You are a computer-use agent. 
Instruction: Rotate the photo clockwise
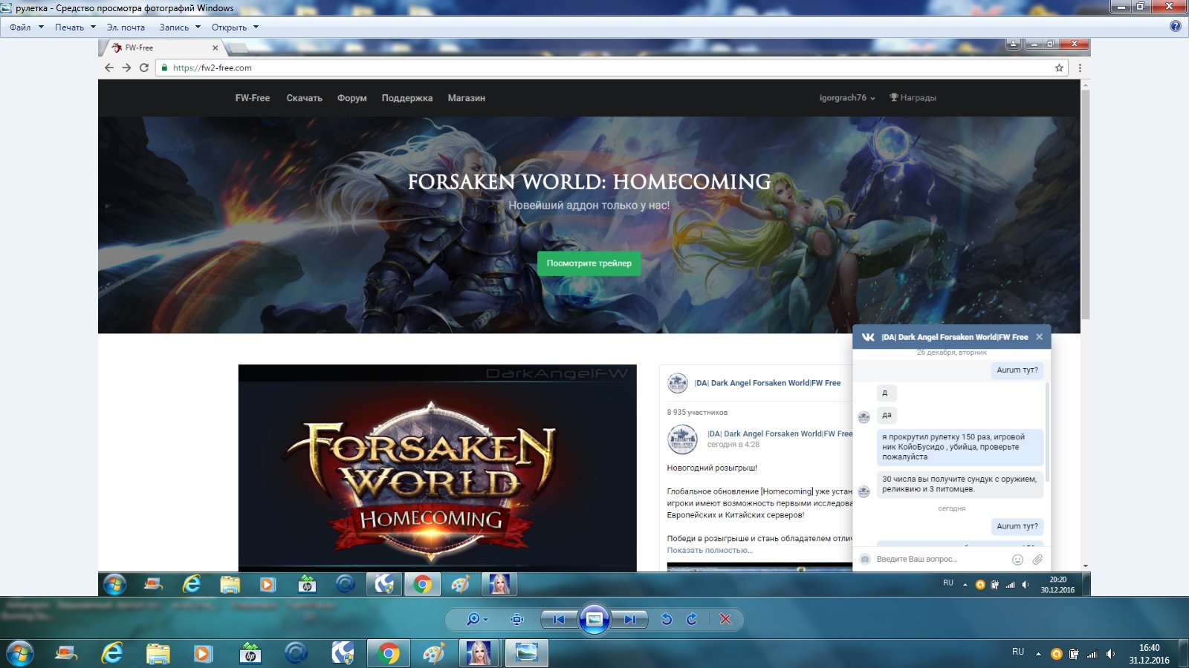coord(692,619)
